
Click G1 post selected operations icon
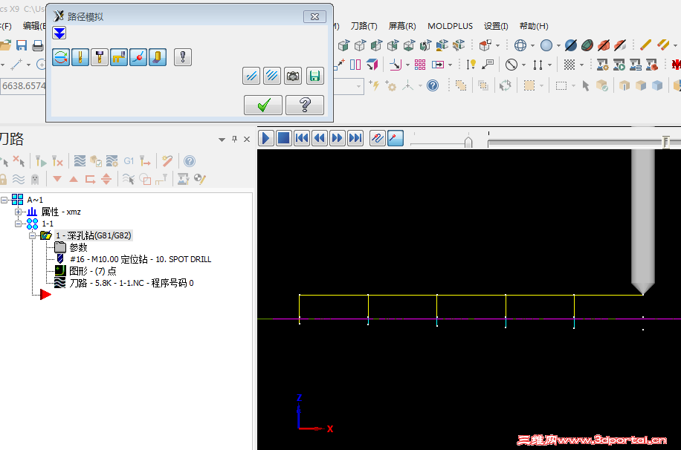129,161
